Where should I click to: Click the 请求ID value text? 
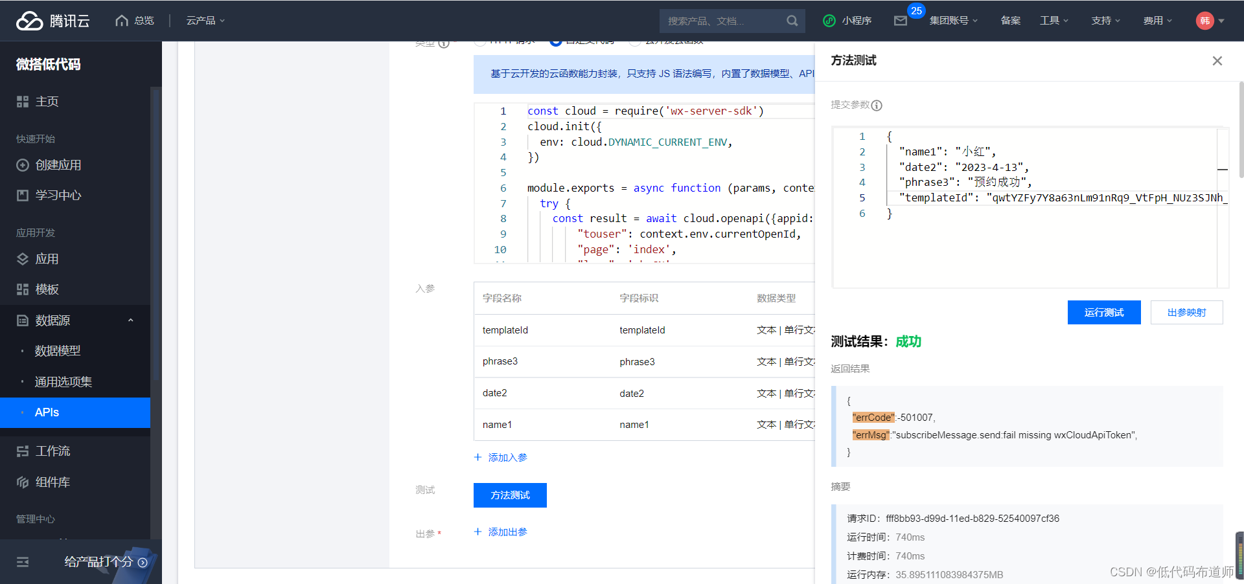pos(973,519)
